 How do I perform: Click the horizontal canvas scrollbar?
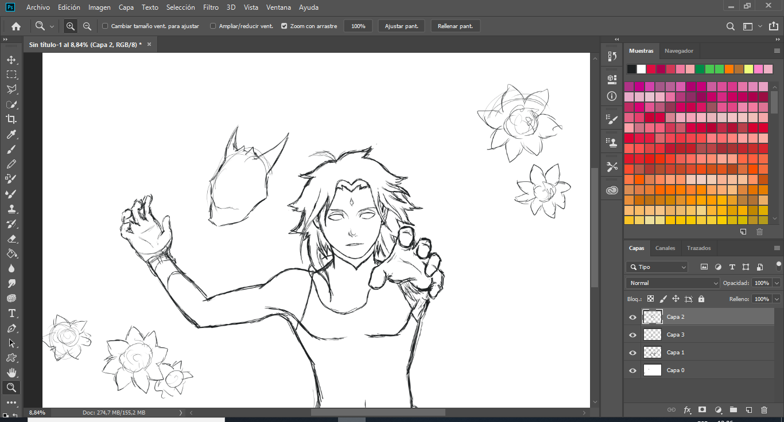pyautogui.click(x=378, y=412)
